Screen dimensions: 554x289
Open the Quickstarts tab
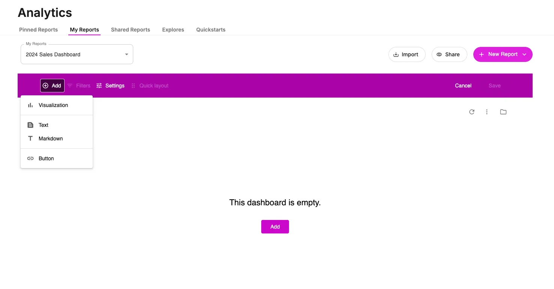[211, 30]
